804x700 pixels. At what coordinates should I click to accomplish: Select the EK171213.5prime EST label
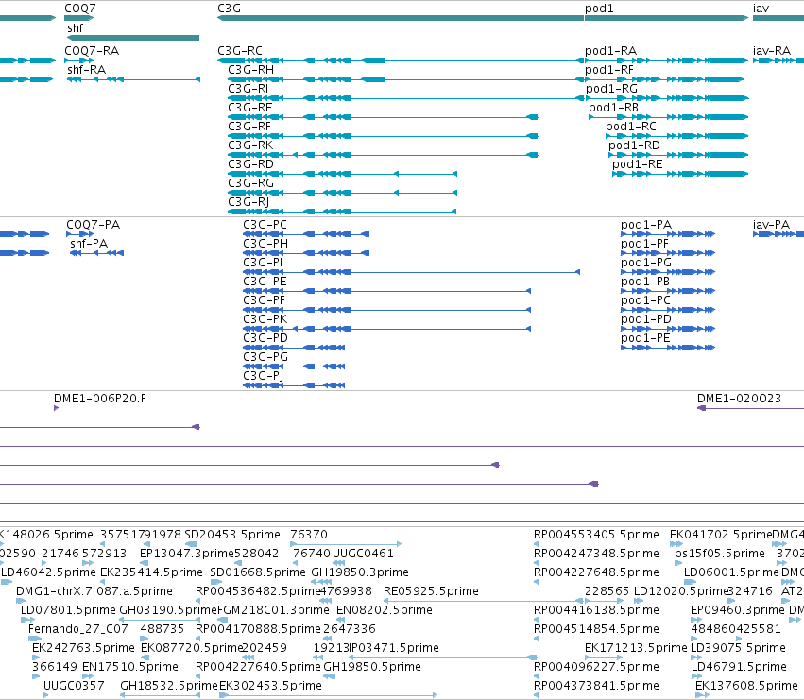636,648
